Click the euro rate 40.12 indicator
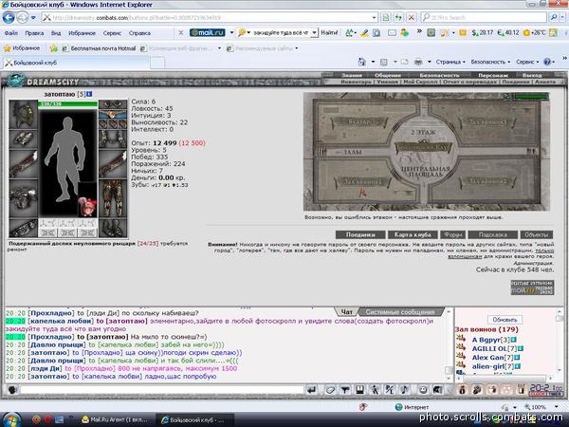Screen dimensions: 569x427 coord(508,32)
